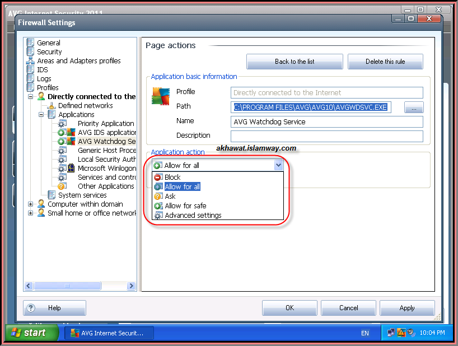Click the Name field with AVG Watchdog Service

pyautogui.click(x=327, y=121)
